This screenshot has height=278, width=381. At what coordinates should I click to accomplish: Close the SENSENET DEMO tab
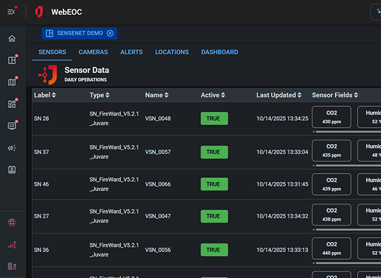(x=110, y=33)
